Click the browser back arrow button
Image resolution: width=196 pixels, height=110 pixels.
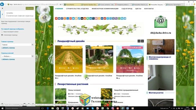[2, 4]
